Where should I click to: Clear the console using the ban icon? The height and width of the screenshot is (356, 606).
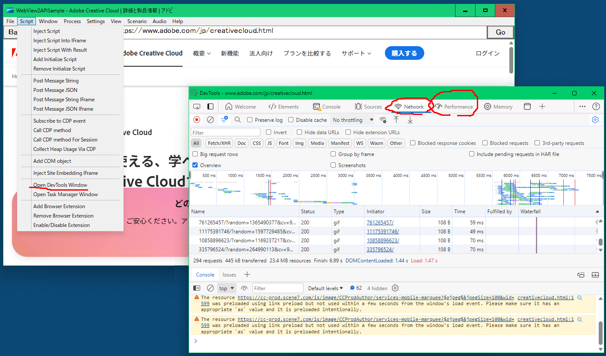(x=210, y=288)
